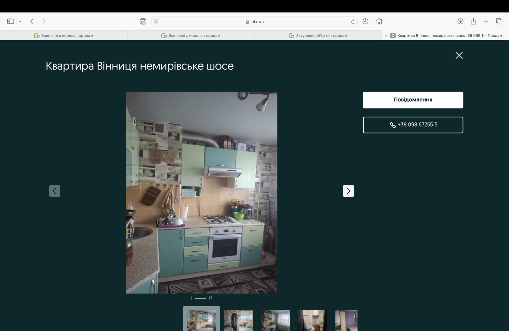Click the olx.ua address bar

pos(254,22)
